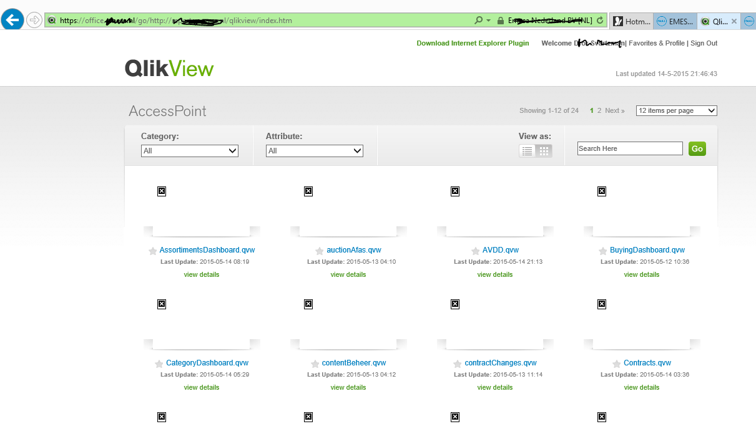Click broken thumbnail above Contracts.qvw
This screenshot has height=434, width=756.
tap(602, 304)
